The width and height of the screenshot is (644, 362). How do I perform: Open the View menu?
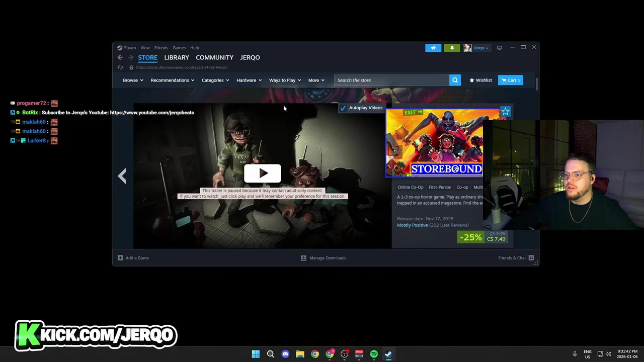tap(145, 48)
